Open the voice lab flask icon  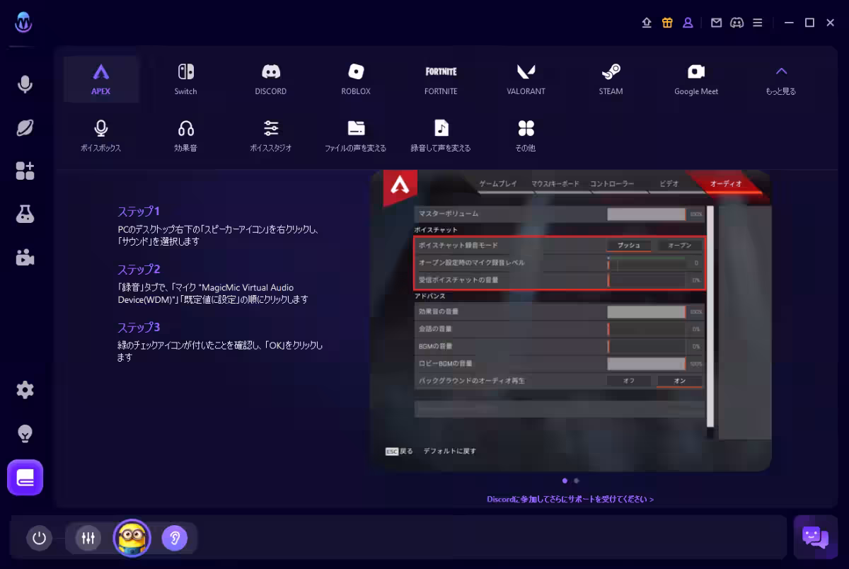coord(25,214)
